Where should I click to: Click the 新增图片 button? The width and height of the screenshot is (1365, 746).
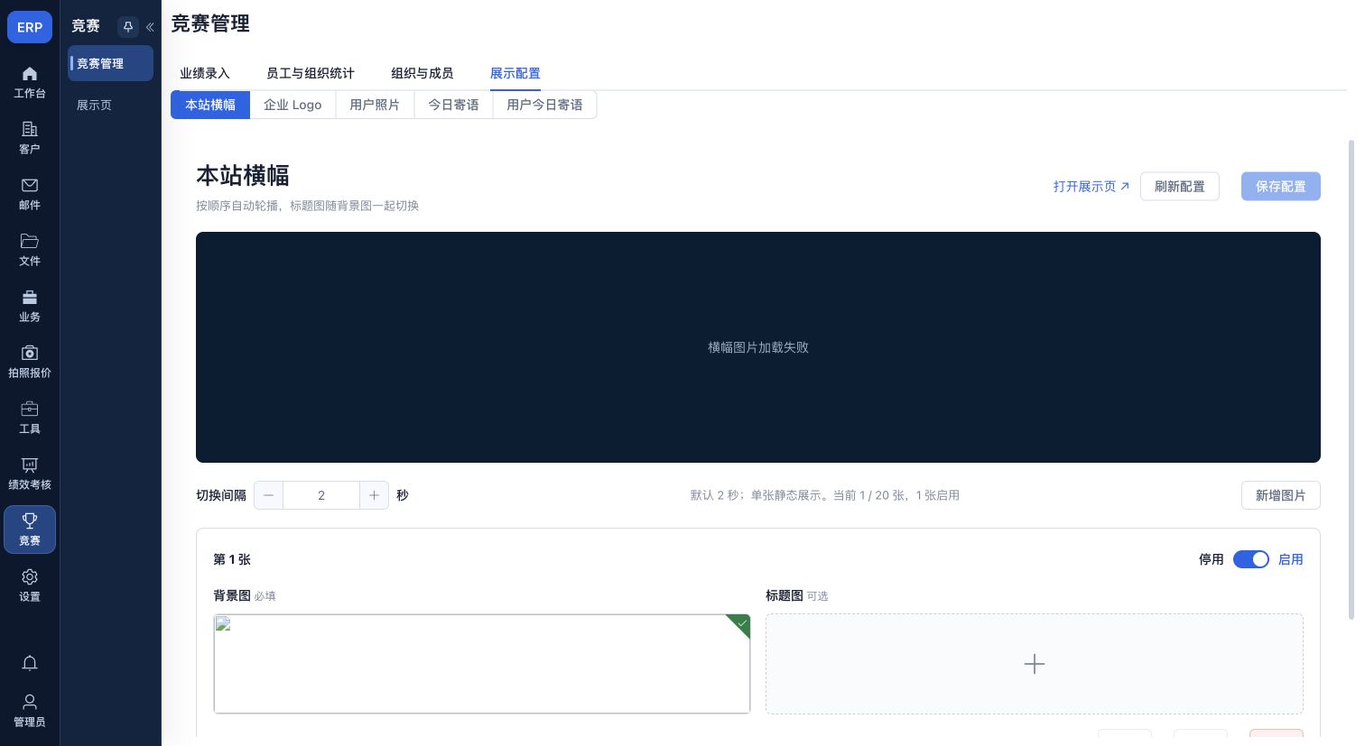[1281, 495]
